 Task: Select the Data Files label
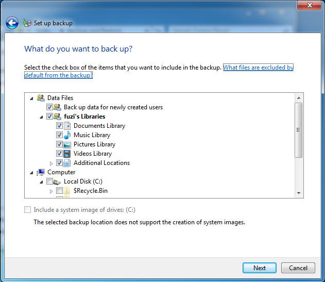[x=60, y=98]
